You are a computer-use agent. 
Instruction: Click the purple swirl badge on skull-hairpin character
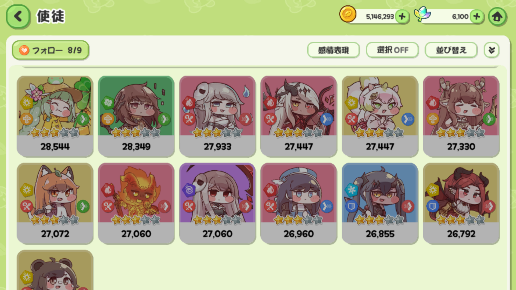(x=189, y=190)
